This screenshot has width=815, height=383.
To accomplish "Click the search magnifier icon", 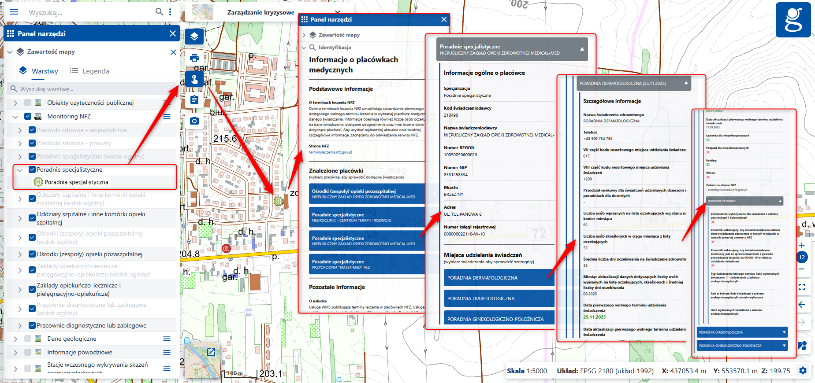I will click(x=159, y=12).
